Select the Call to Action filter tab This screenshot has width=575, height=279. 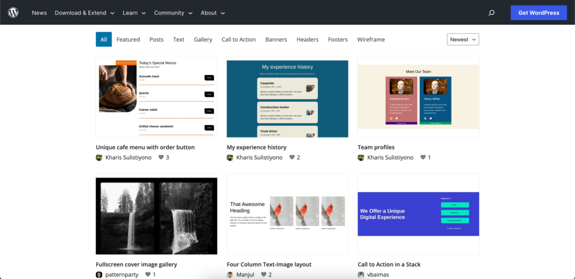click(x=239, y=39)
